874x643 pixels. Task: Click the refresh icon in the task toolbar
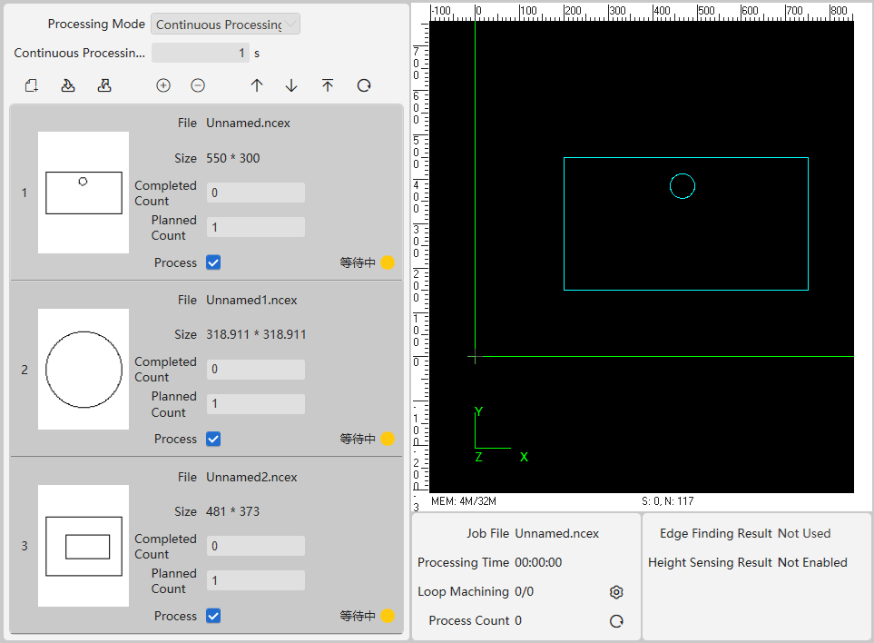click(364, 85)
